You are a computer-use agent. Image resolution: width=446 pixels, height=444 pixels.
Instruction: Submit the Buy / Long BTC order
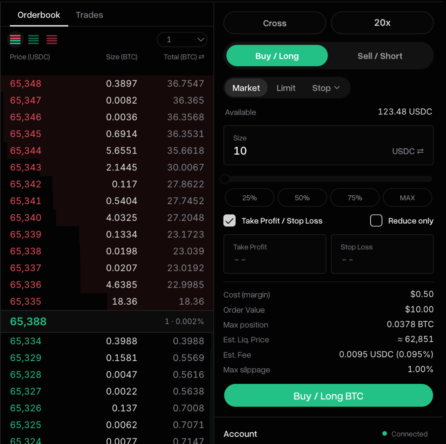point(328,395)
